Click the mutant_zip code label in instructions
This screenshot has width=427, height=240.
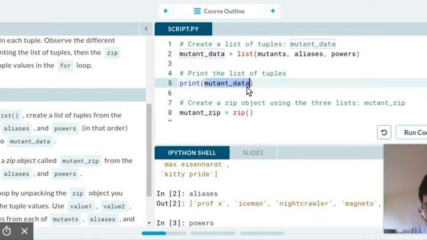click(80, 161)
